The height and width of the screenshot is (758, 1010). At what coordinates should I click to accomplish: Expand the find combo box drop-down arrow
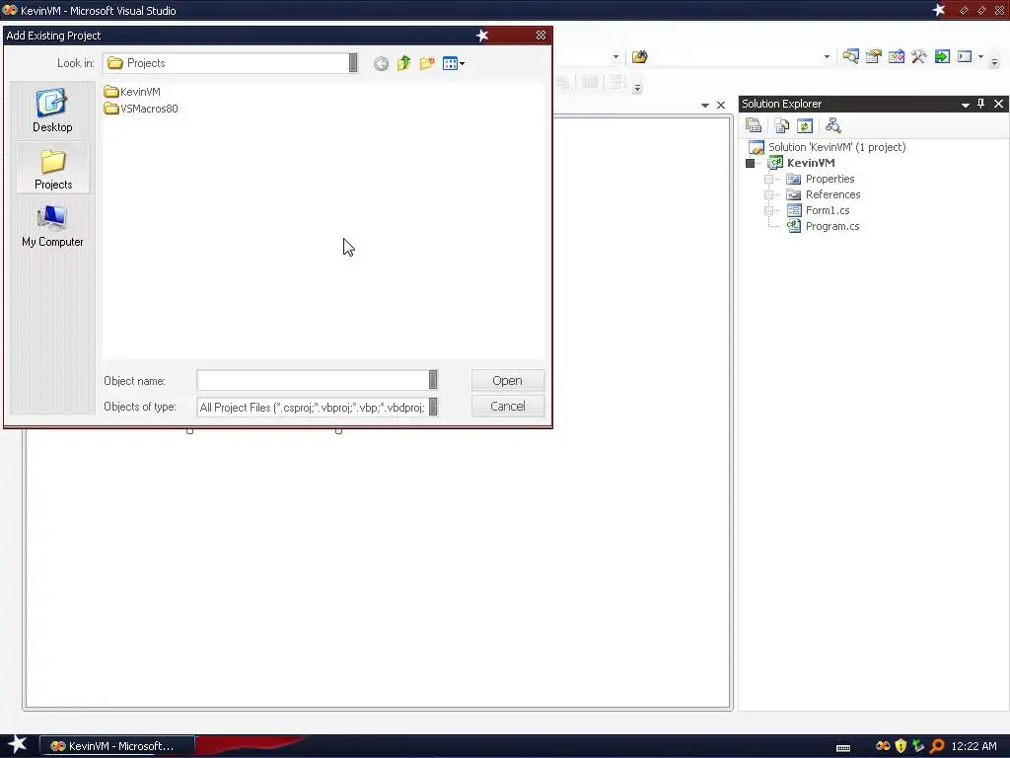828,56
